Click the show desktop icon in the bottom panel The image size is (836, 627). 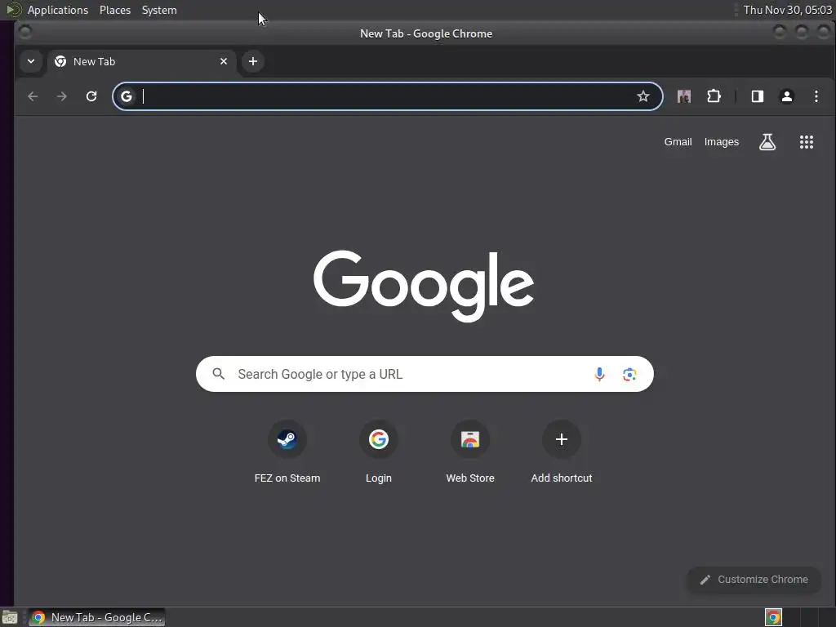point(10,617)
